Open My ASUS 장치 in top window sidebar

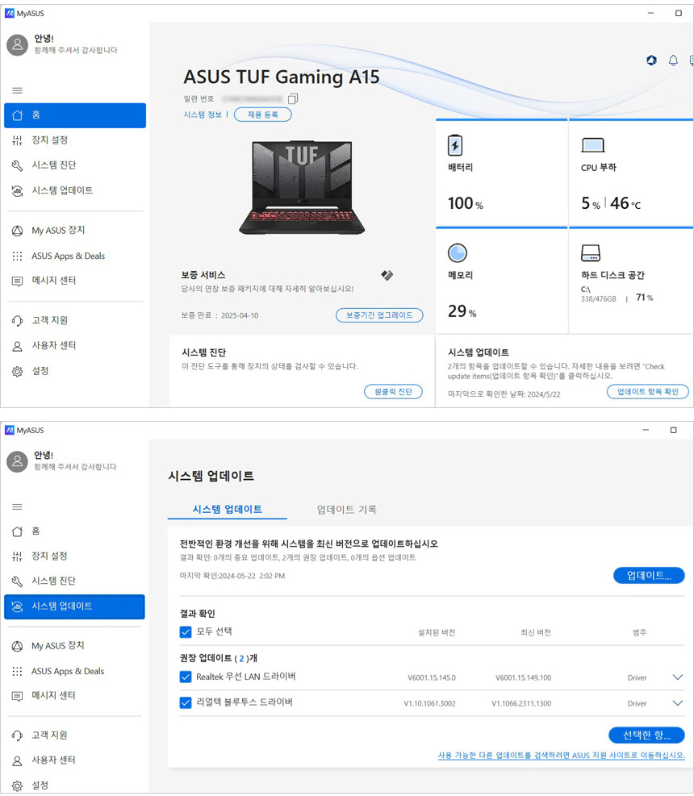click(75, 231)
